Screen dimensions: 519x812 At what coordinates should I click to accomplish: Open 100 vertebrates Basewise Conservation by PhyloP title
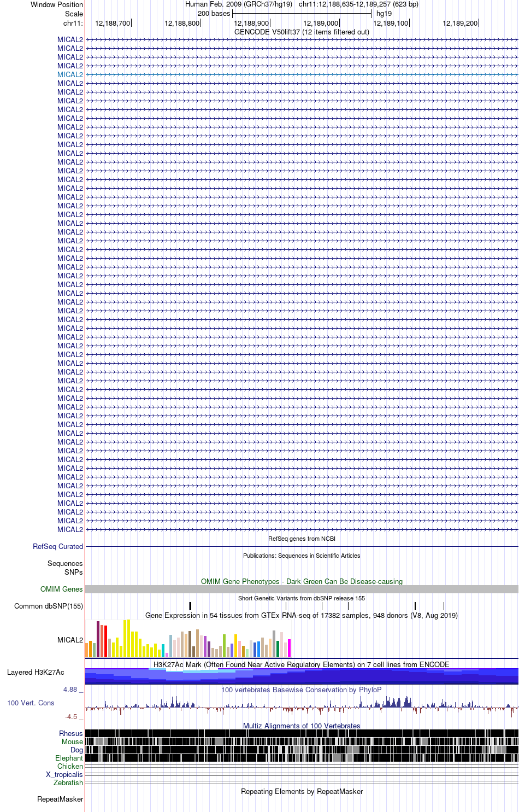[302, 690]
